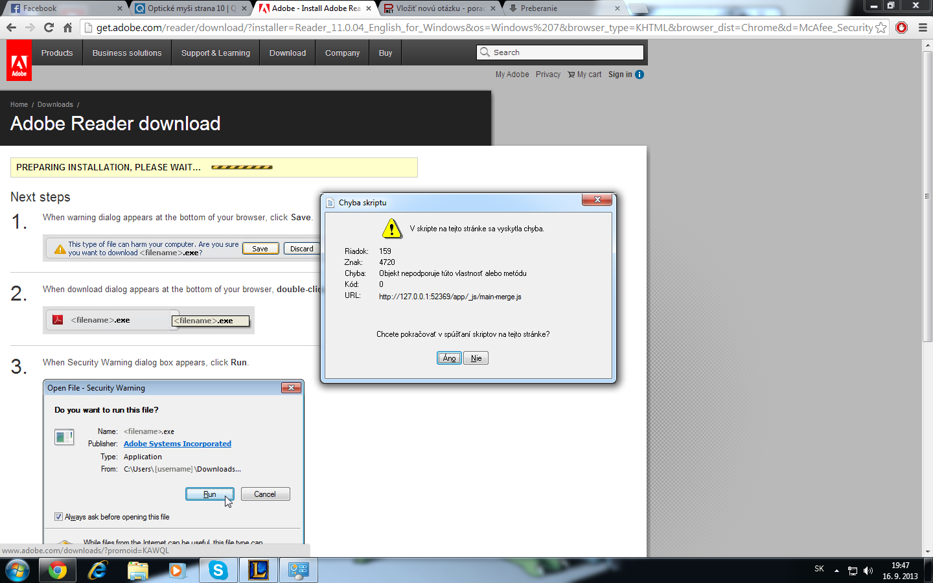Click the blue info icon next to Sign in
This screenshot has width=933, height=583.
639,74
